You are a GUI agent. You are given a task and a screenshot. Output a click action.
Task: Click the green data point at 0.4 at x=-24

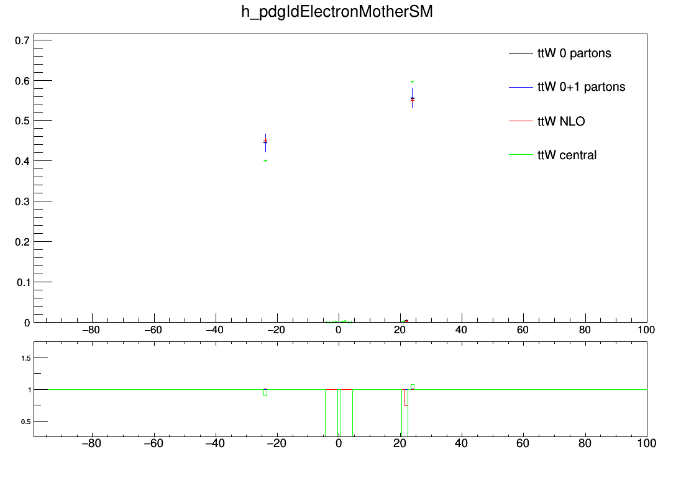point(265,161)
